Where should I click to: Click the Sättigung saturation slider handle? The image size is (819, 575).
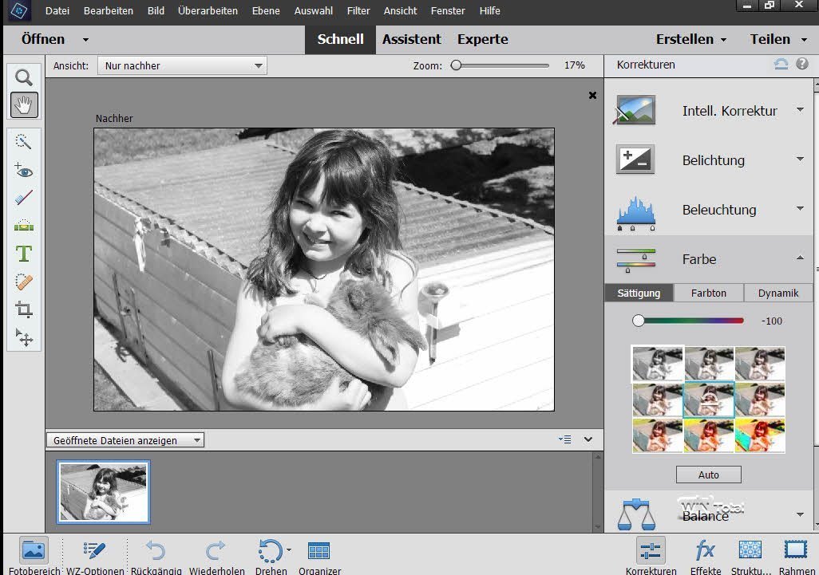click(638, 321)
